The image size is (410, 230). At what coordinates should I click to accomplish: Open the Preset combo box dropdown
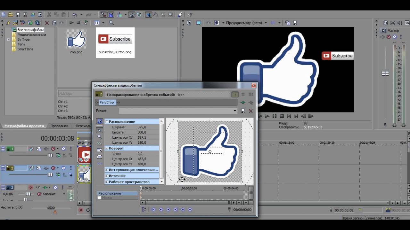coord(235,111)
